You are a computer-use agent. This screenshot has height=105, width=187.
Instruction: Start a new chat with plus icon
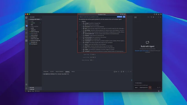pos(148,17)
